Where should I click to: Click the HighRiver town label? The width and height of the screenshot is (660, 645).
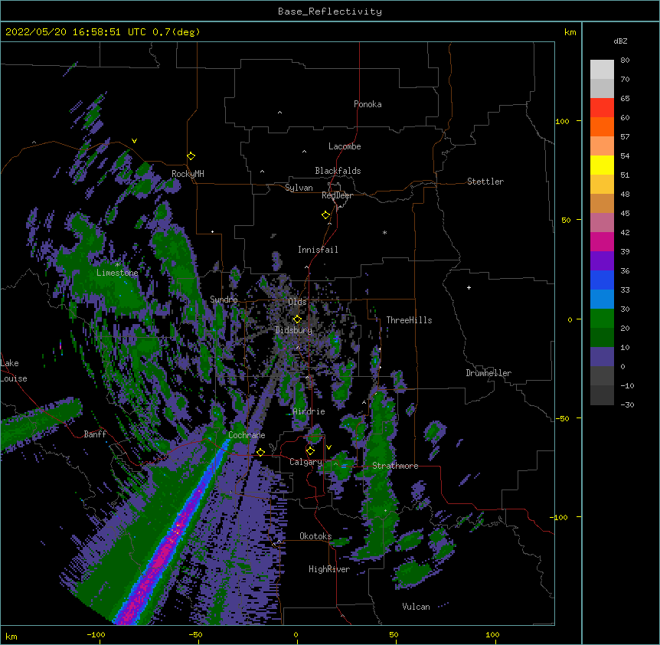329,569
